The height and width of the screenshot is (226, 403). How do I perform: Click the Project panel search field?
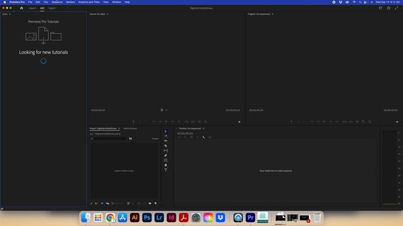(x=108, y=138)
